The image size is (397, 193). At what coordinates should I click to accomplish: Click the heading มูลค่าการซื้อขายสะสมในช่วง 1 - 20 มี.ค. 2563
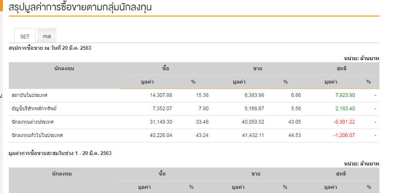click(x=60, y=153)
